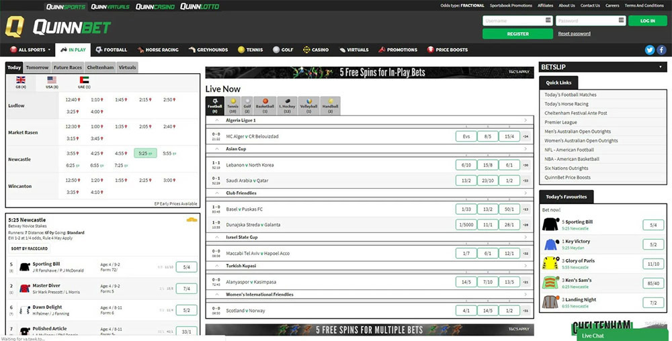Viewport: 672px width, 341px height.
Task: Collapse the Asian Cup section
Action: (x=217, y=149)
